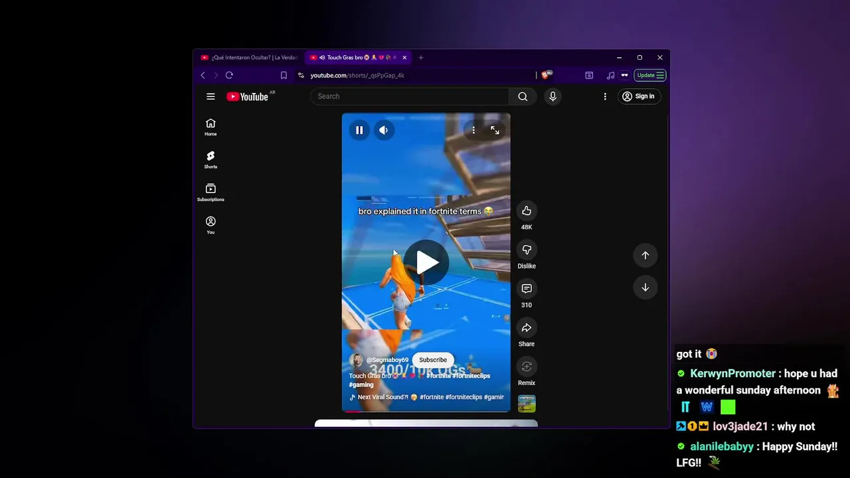Click the youtube.com/shorts address bar URL

(357, 76)
